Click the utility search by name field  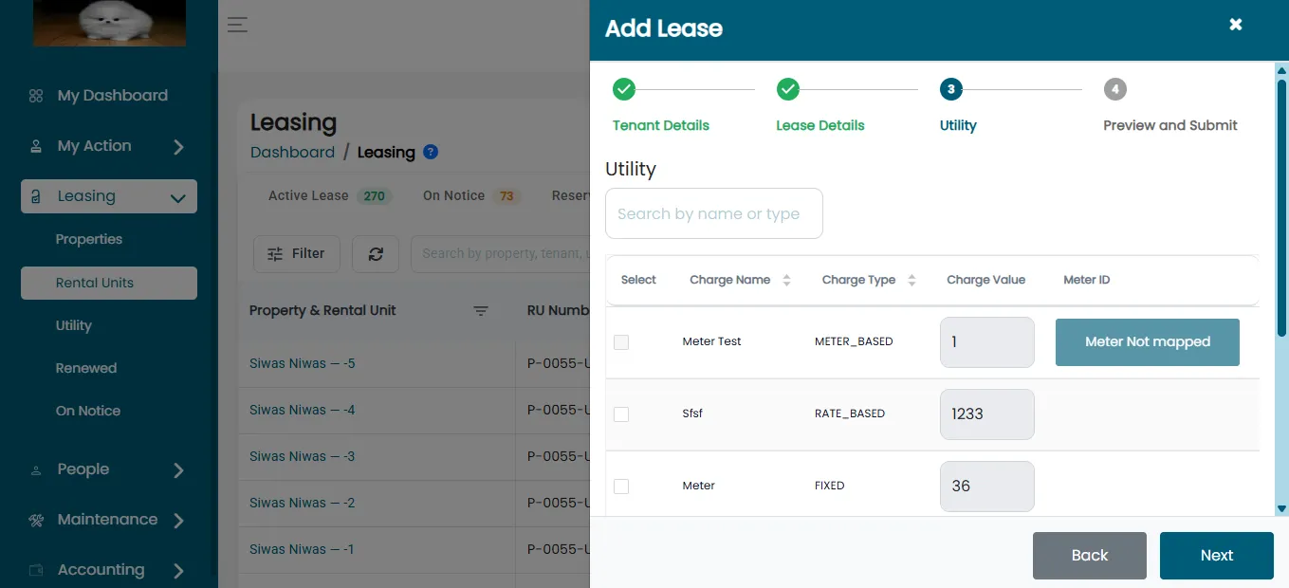[x=714, y=213]
